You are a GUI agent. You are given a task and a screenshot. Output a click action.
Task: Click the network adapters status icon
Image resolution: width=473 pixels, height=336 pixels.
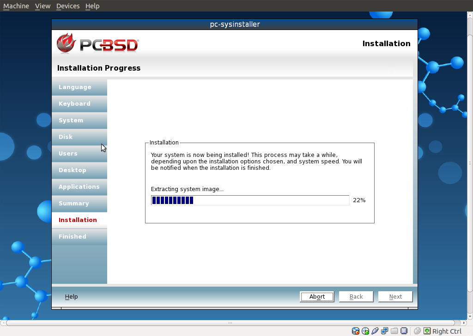point(385,331)
